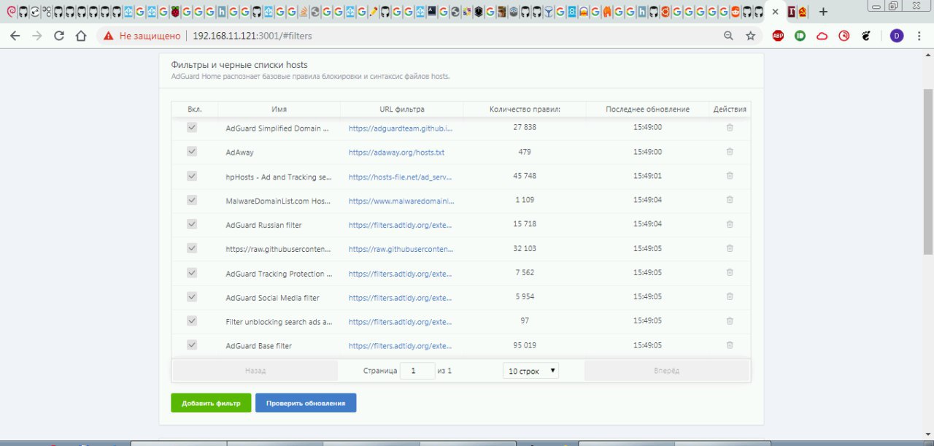934x446 pixels.
Task: Open the '10 строк' rows dropdown
Action: click(x=531, y=371)
